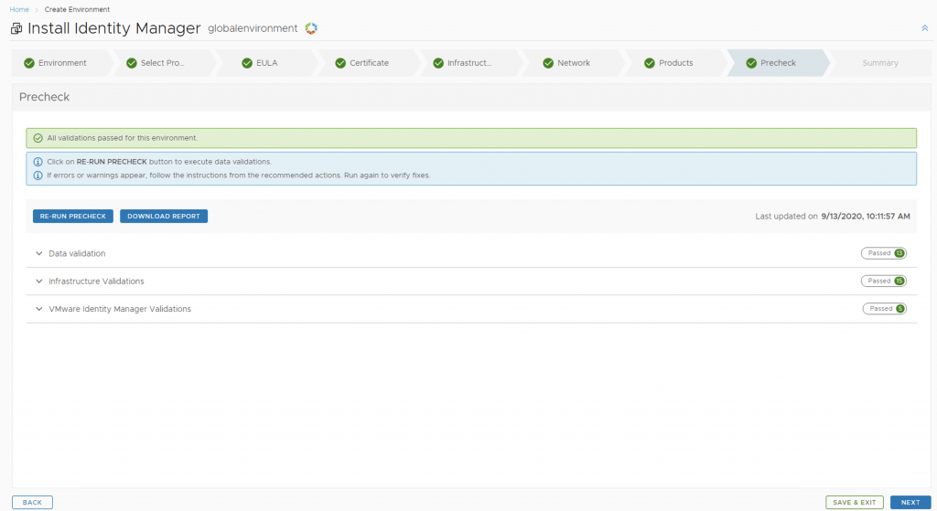Screen dimensions: 937x511
Task: Expand the Data validation section
Action: pos(39,253)
